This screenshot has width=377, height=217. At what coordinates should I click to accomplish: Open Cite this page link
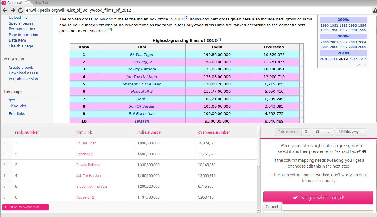click(x=21, y=46)
